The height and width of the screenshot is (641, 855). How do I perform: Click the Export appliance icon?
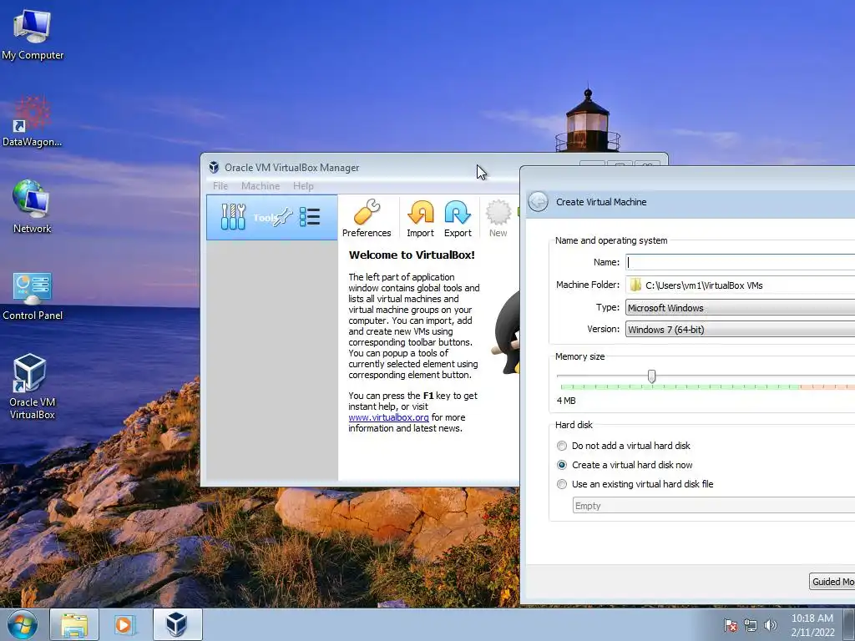coord(458,218)
